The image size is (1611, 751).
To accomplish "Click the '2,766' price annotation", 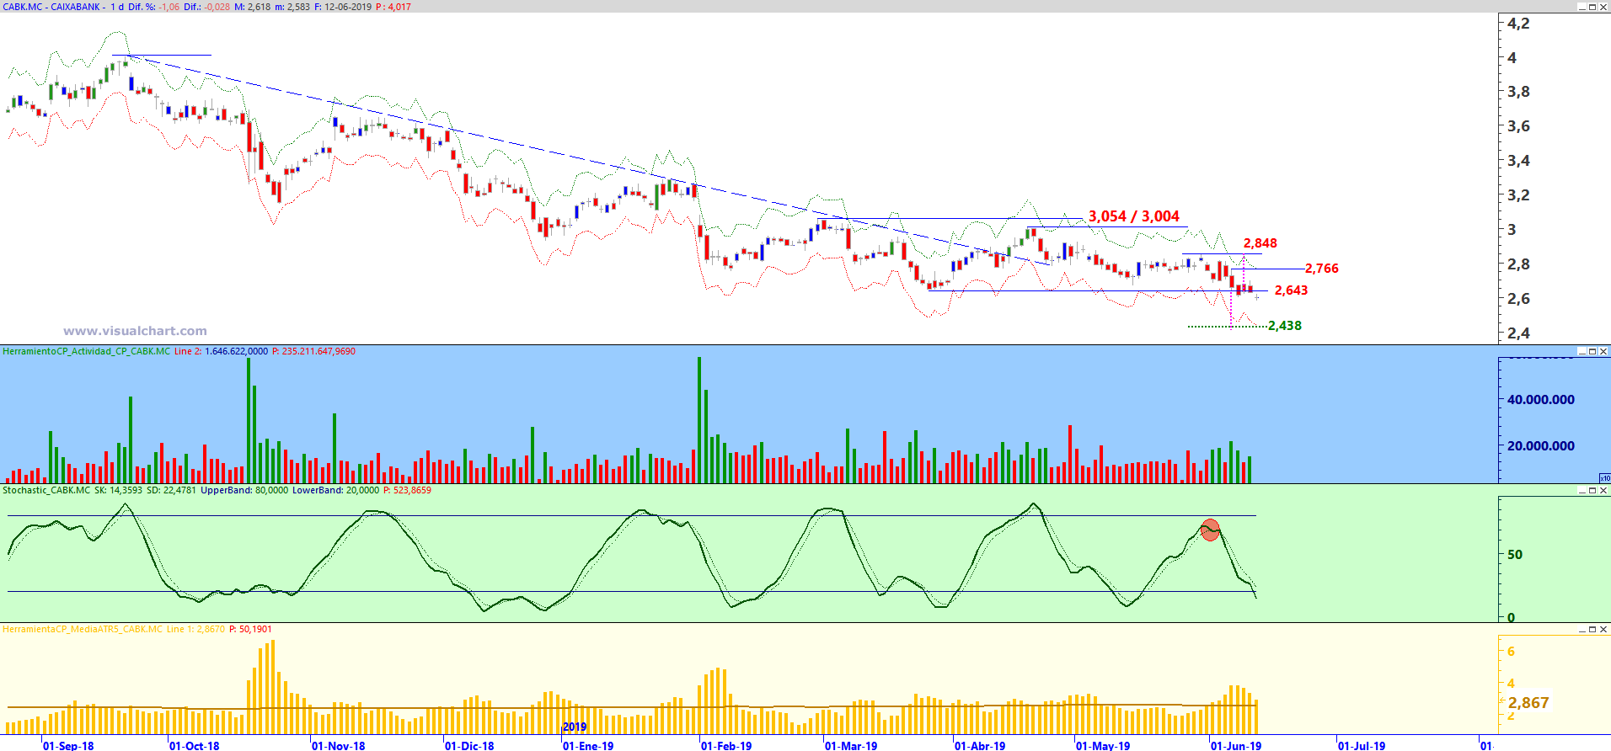I will [1322, 269].
